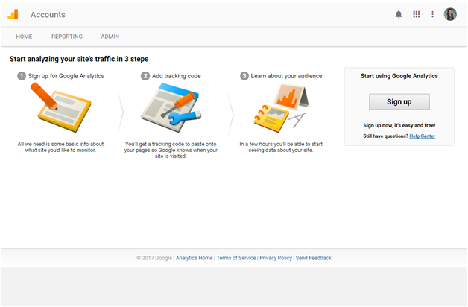Click the step 2 number badge
Screen dimensions: 468x307
coord(145,76)
